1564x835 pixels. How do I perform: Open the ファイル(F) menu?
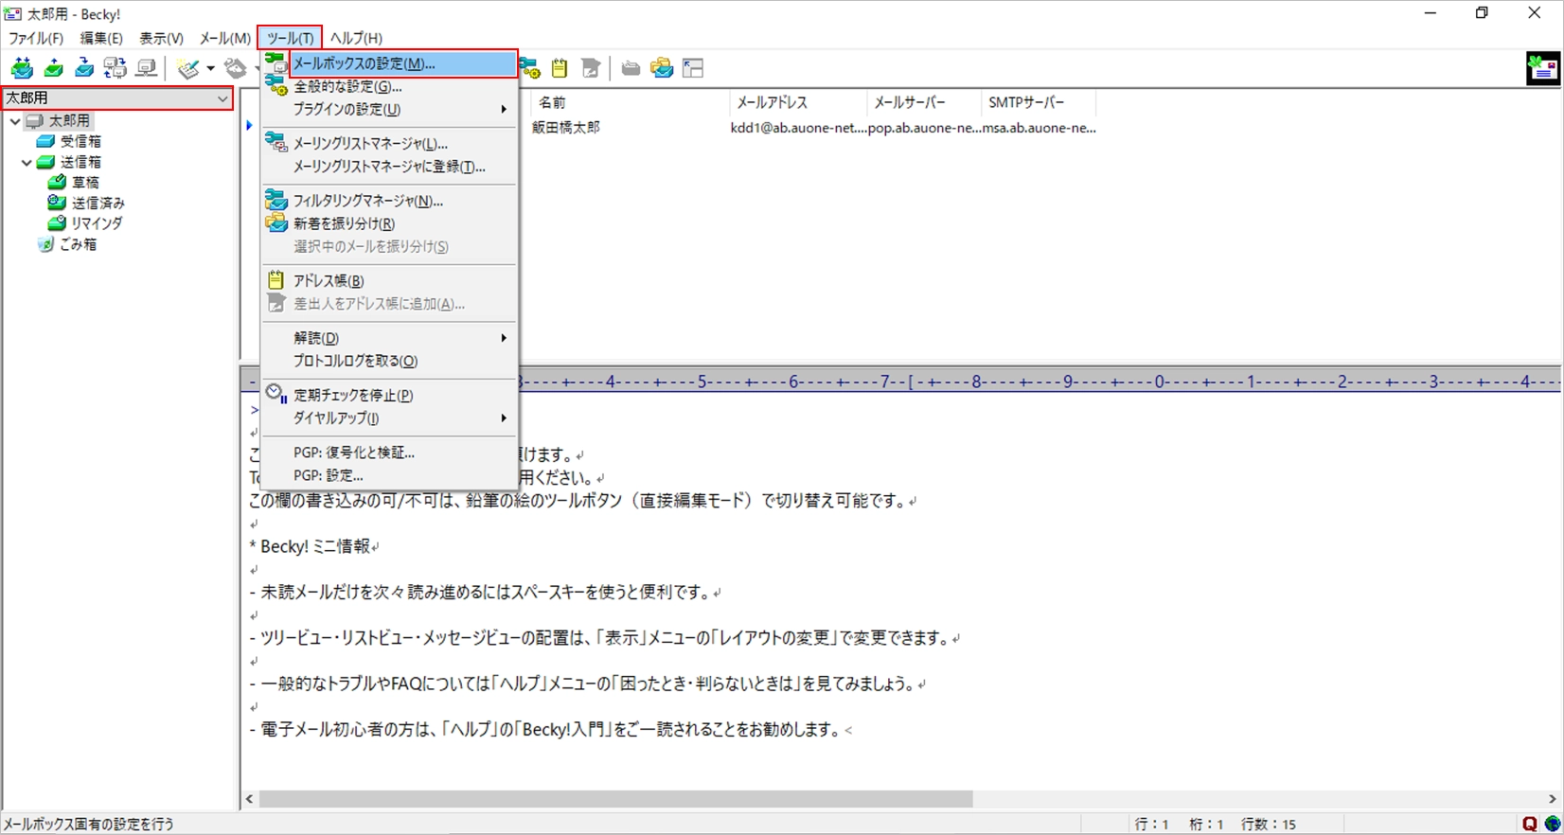tap(36, 39)
